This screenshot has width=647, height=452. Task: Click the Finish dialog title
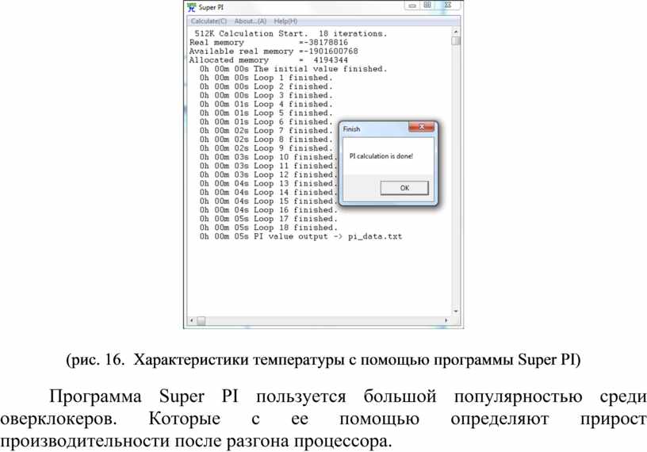tap(351, 129)
